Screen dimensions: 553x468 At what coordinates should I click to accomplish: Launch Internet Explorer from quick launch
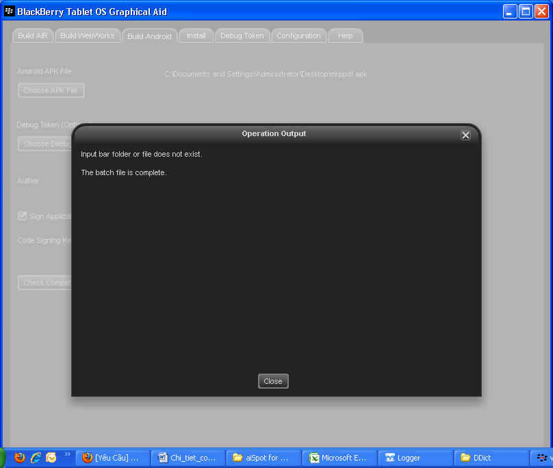(x=36, y=458)
